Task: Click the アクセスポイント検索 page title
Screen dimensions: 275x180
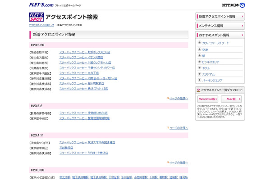Action: pos(72,17)
